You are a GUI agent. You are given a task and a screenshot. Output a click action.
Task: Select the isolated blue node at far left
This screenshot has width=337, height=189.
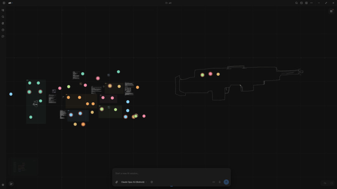[x=11, y=94]
